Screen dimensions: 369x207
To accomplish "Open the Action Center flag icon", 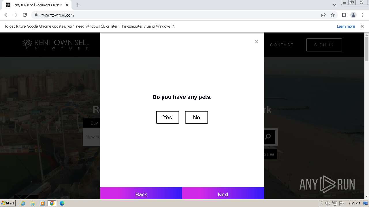I will point(341,203).
